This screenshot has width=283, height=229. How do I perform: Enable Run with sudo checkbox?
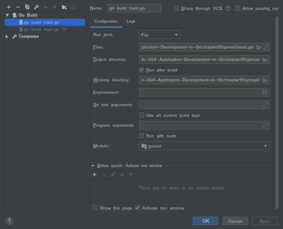point(141,136)
